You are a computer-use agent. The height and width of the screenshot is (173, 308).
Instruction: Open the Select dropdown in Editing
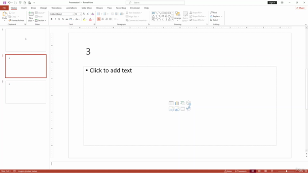pos(215,20)
